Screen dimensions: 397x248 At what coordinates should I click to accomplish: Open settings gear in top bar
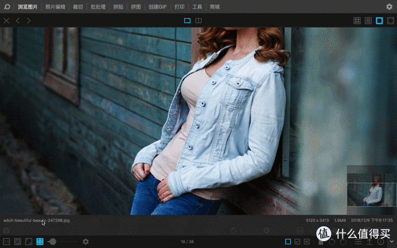[x=389, y=7]
